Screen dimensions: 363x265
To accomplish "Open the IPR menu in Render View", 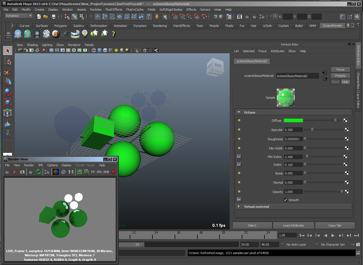I will pyautogui.click(x=40, y=165).
